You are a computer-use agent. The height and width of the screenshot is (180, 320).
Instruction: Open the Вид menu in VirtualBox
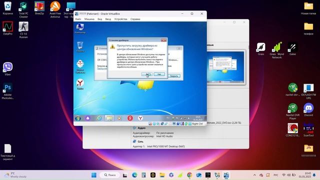point(100,19)
